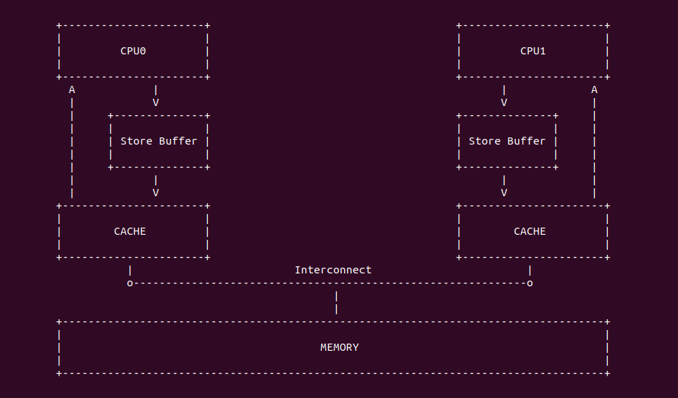The height and width of the screenshot is (398, 678).
Task: Click V arrow entering the right CACHE box
Action: coord(504,193)
